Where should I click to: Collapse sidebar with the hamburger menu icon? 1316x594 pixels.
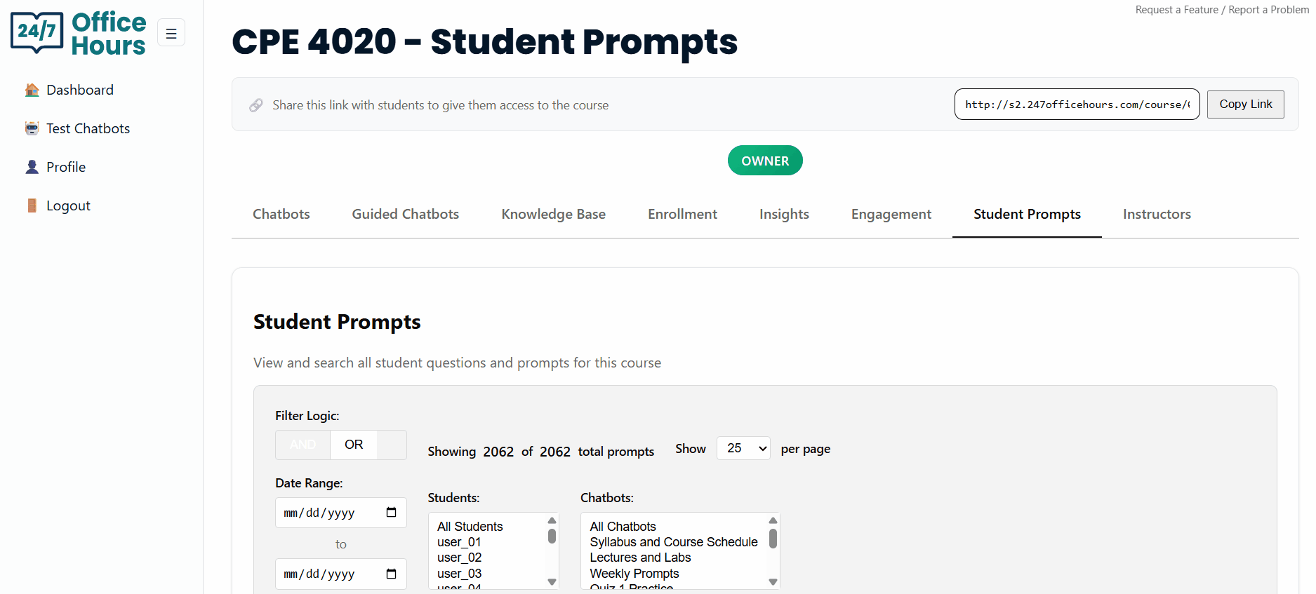(x=171, y=33)
